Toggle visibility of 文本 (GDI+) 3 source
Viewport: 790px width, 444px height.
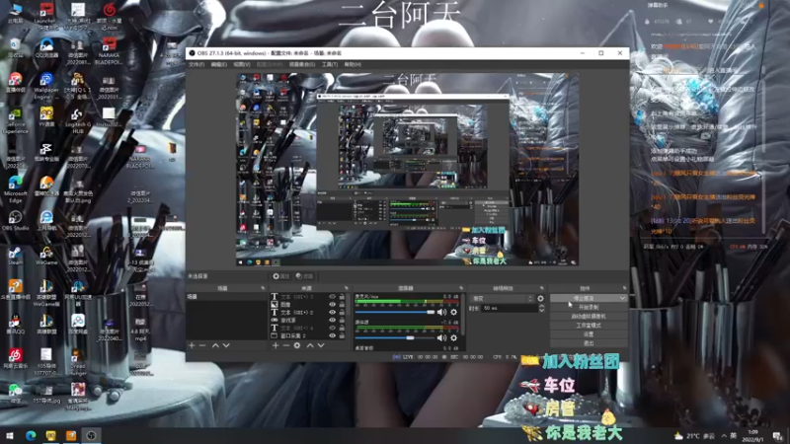pos(332,297)
